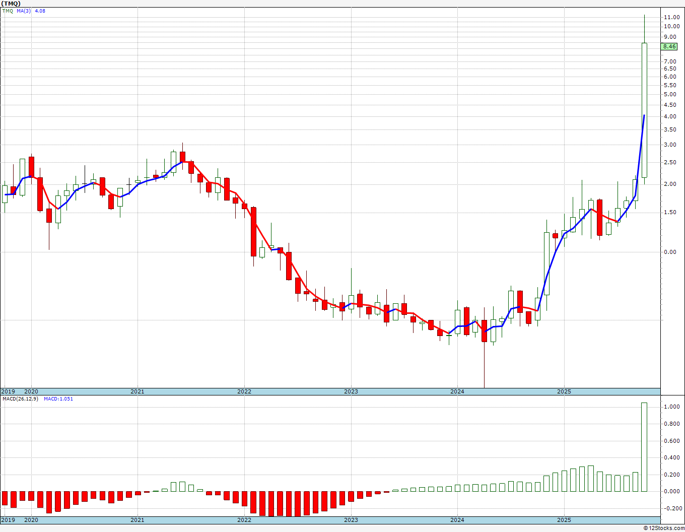The width and height of the screenshot is (685, 532).
Task: Click the 0.000 MACD axis label
Action: pyautogui.click(x=671, y=491)
